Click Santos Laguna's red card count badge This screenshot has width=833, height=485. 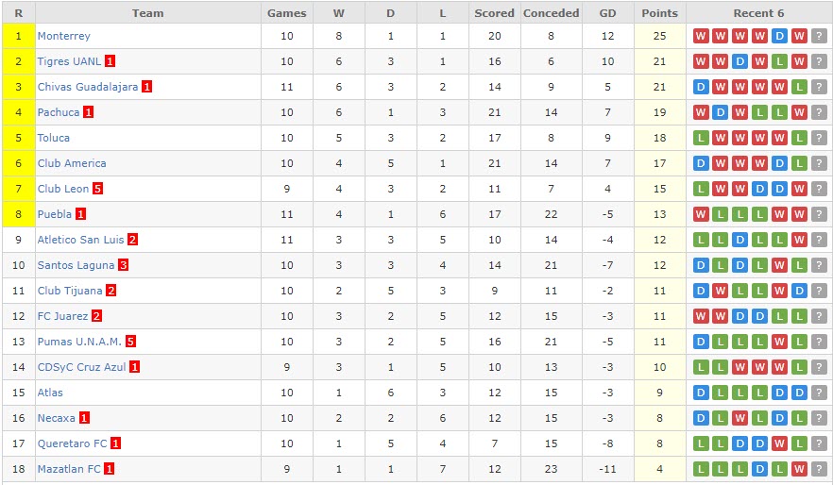click(x=123, y=265)
